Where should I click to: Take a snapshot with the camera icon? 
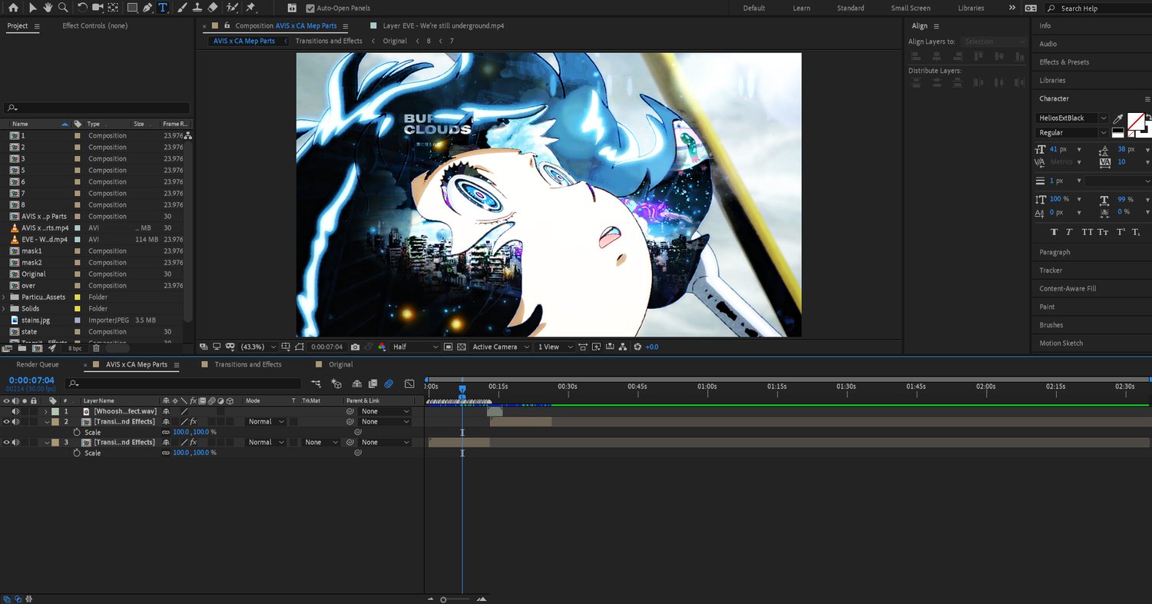[356, 347]
